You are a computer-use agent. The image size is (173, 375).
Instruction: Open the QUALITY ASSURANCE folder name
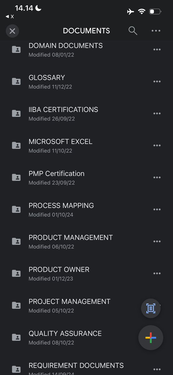click(x=65, y=333)
